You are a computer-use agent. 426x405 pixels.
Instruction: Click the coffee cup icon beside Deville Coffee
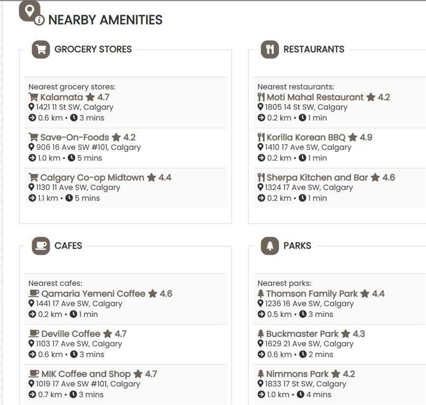click(34, 334)
